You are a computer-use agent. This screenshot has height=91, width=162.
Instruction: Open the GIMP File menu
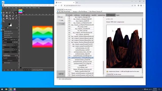pyautogui.click(x=3, y=8)
